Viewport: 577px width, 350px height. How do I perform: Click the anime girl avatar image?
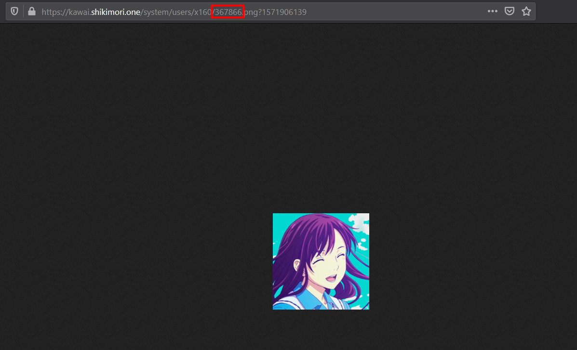321,261
